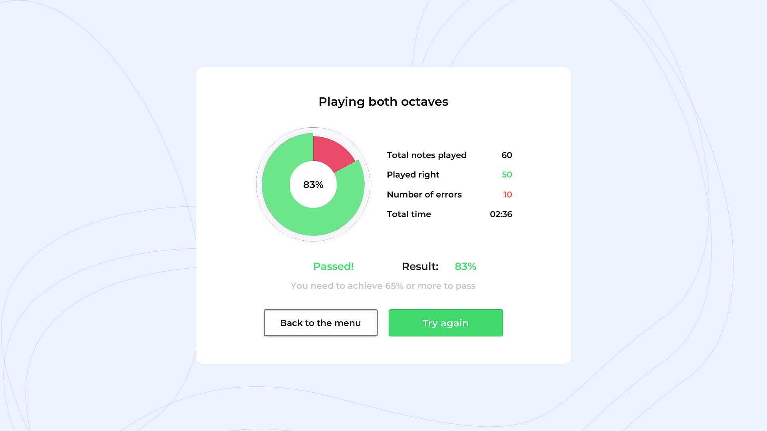
Task: Click the Result: label
Action: point(420,267)
